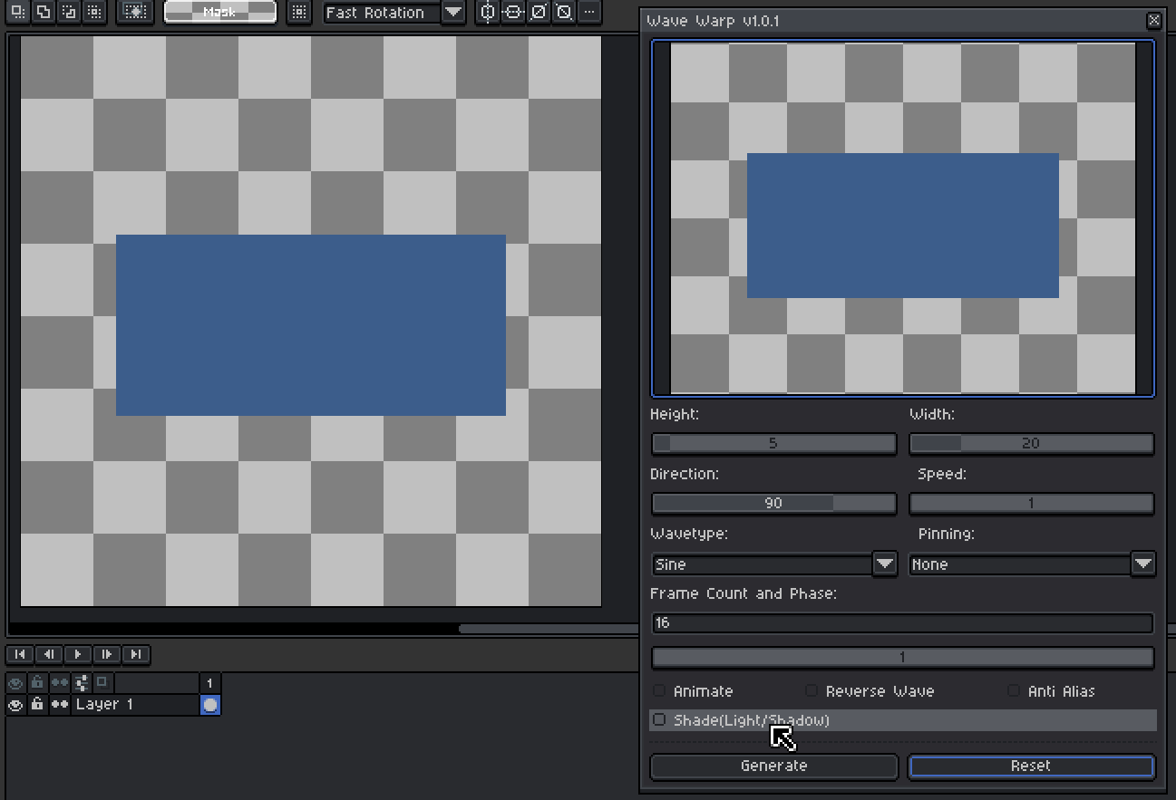Play the animation from the timeline
1176x800 pixels.
(x=78, y=654)
